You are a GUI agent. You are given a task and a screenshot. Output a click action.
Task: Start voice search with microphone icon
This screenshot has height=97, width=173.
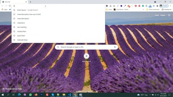click(x=115, y=47)
